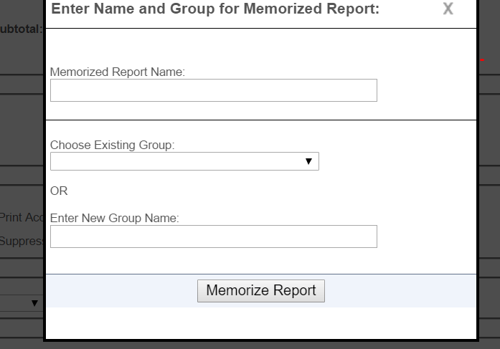
Task: Click the partially hidden Print Acc label
Action: [x=22, y=217]
